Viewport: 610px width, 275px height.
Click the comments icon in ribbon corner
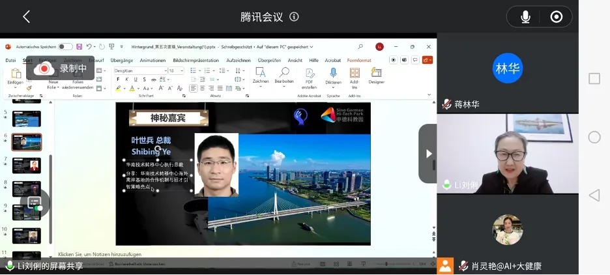pyautogui.click(x=416, y=60)
